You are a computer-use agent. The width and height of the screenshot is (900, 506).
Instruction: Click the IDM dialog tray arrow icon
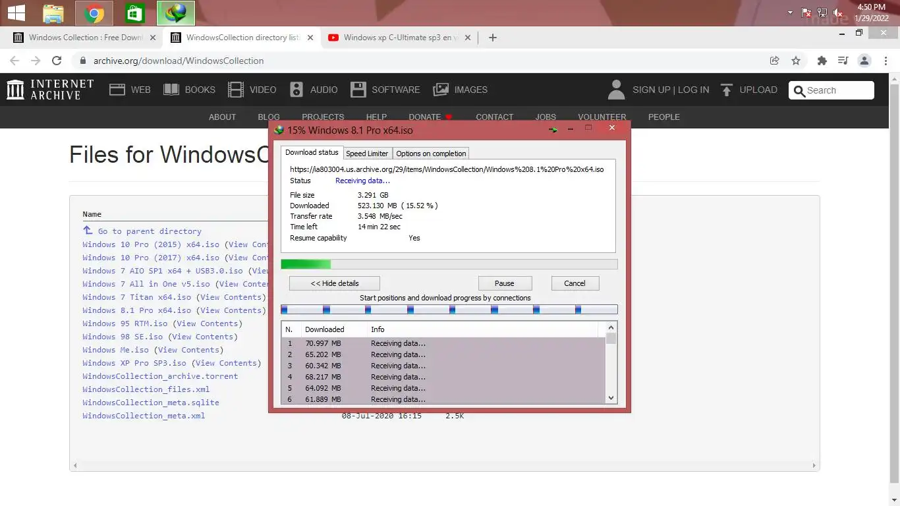(553, 130)
